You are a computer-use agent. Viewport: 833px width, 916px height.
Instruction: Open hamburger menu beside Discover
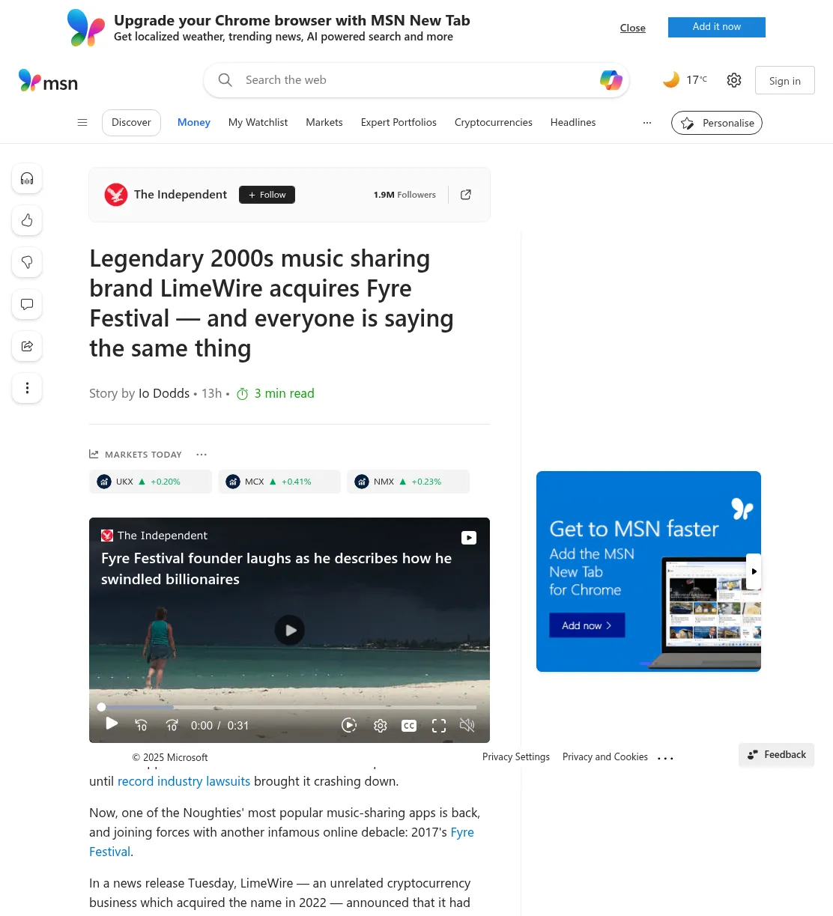coord(82,123)
